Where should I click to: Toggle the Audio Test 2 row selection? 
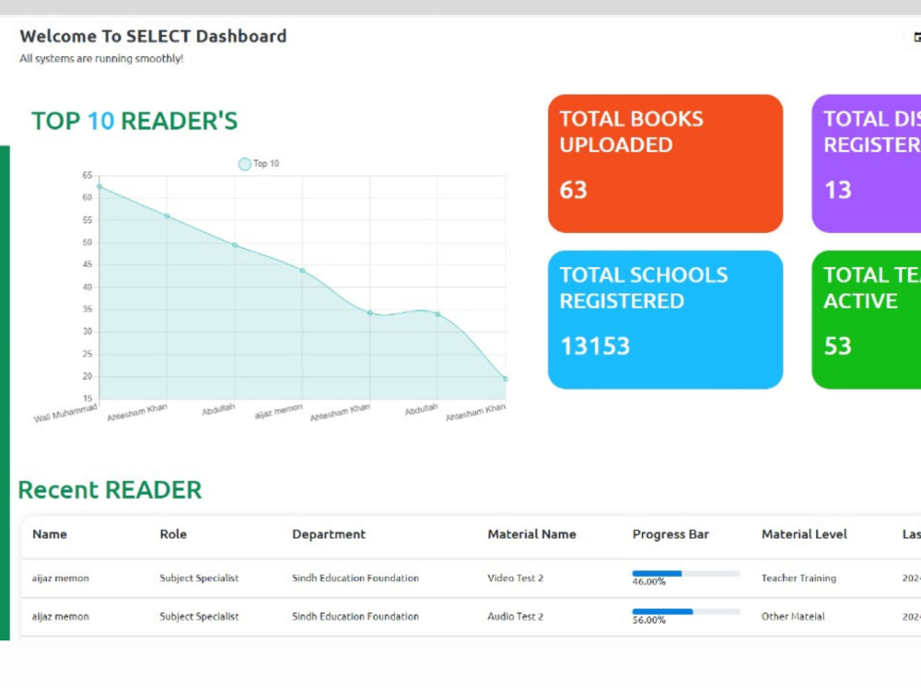pos(515,616)
